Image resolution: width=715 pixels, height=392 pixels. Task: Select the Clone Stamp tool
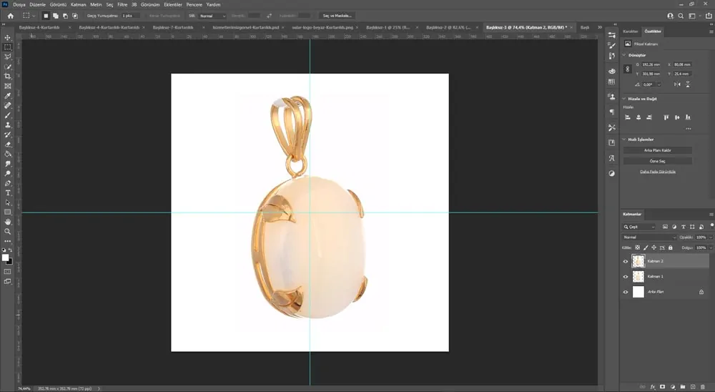pyautogui.click(x=8, y=124)
